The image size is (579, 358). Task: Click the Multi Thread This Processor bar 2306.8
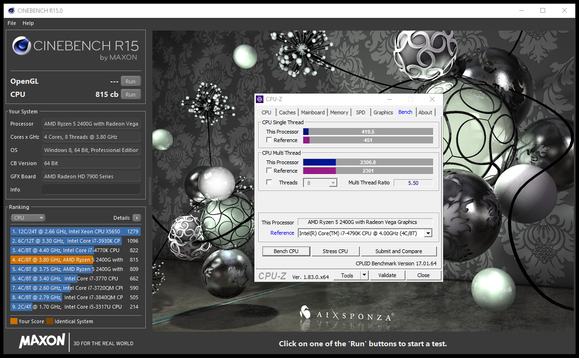(x=368, y=162)
